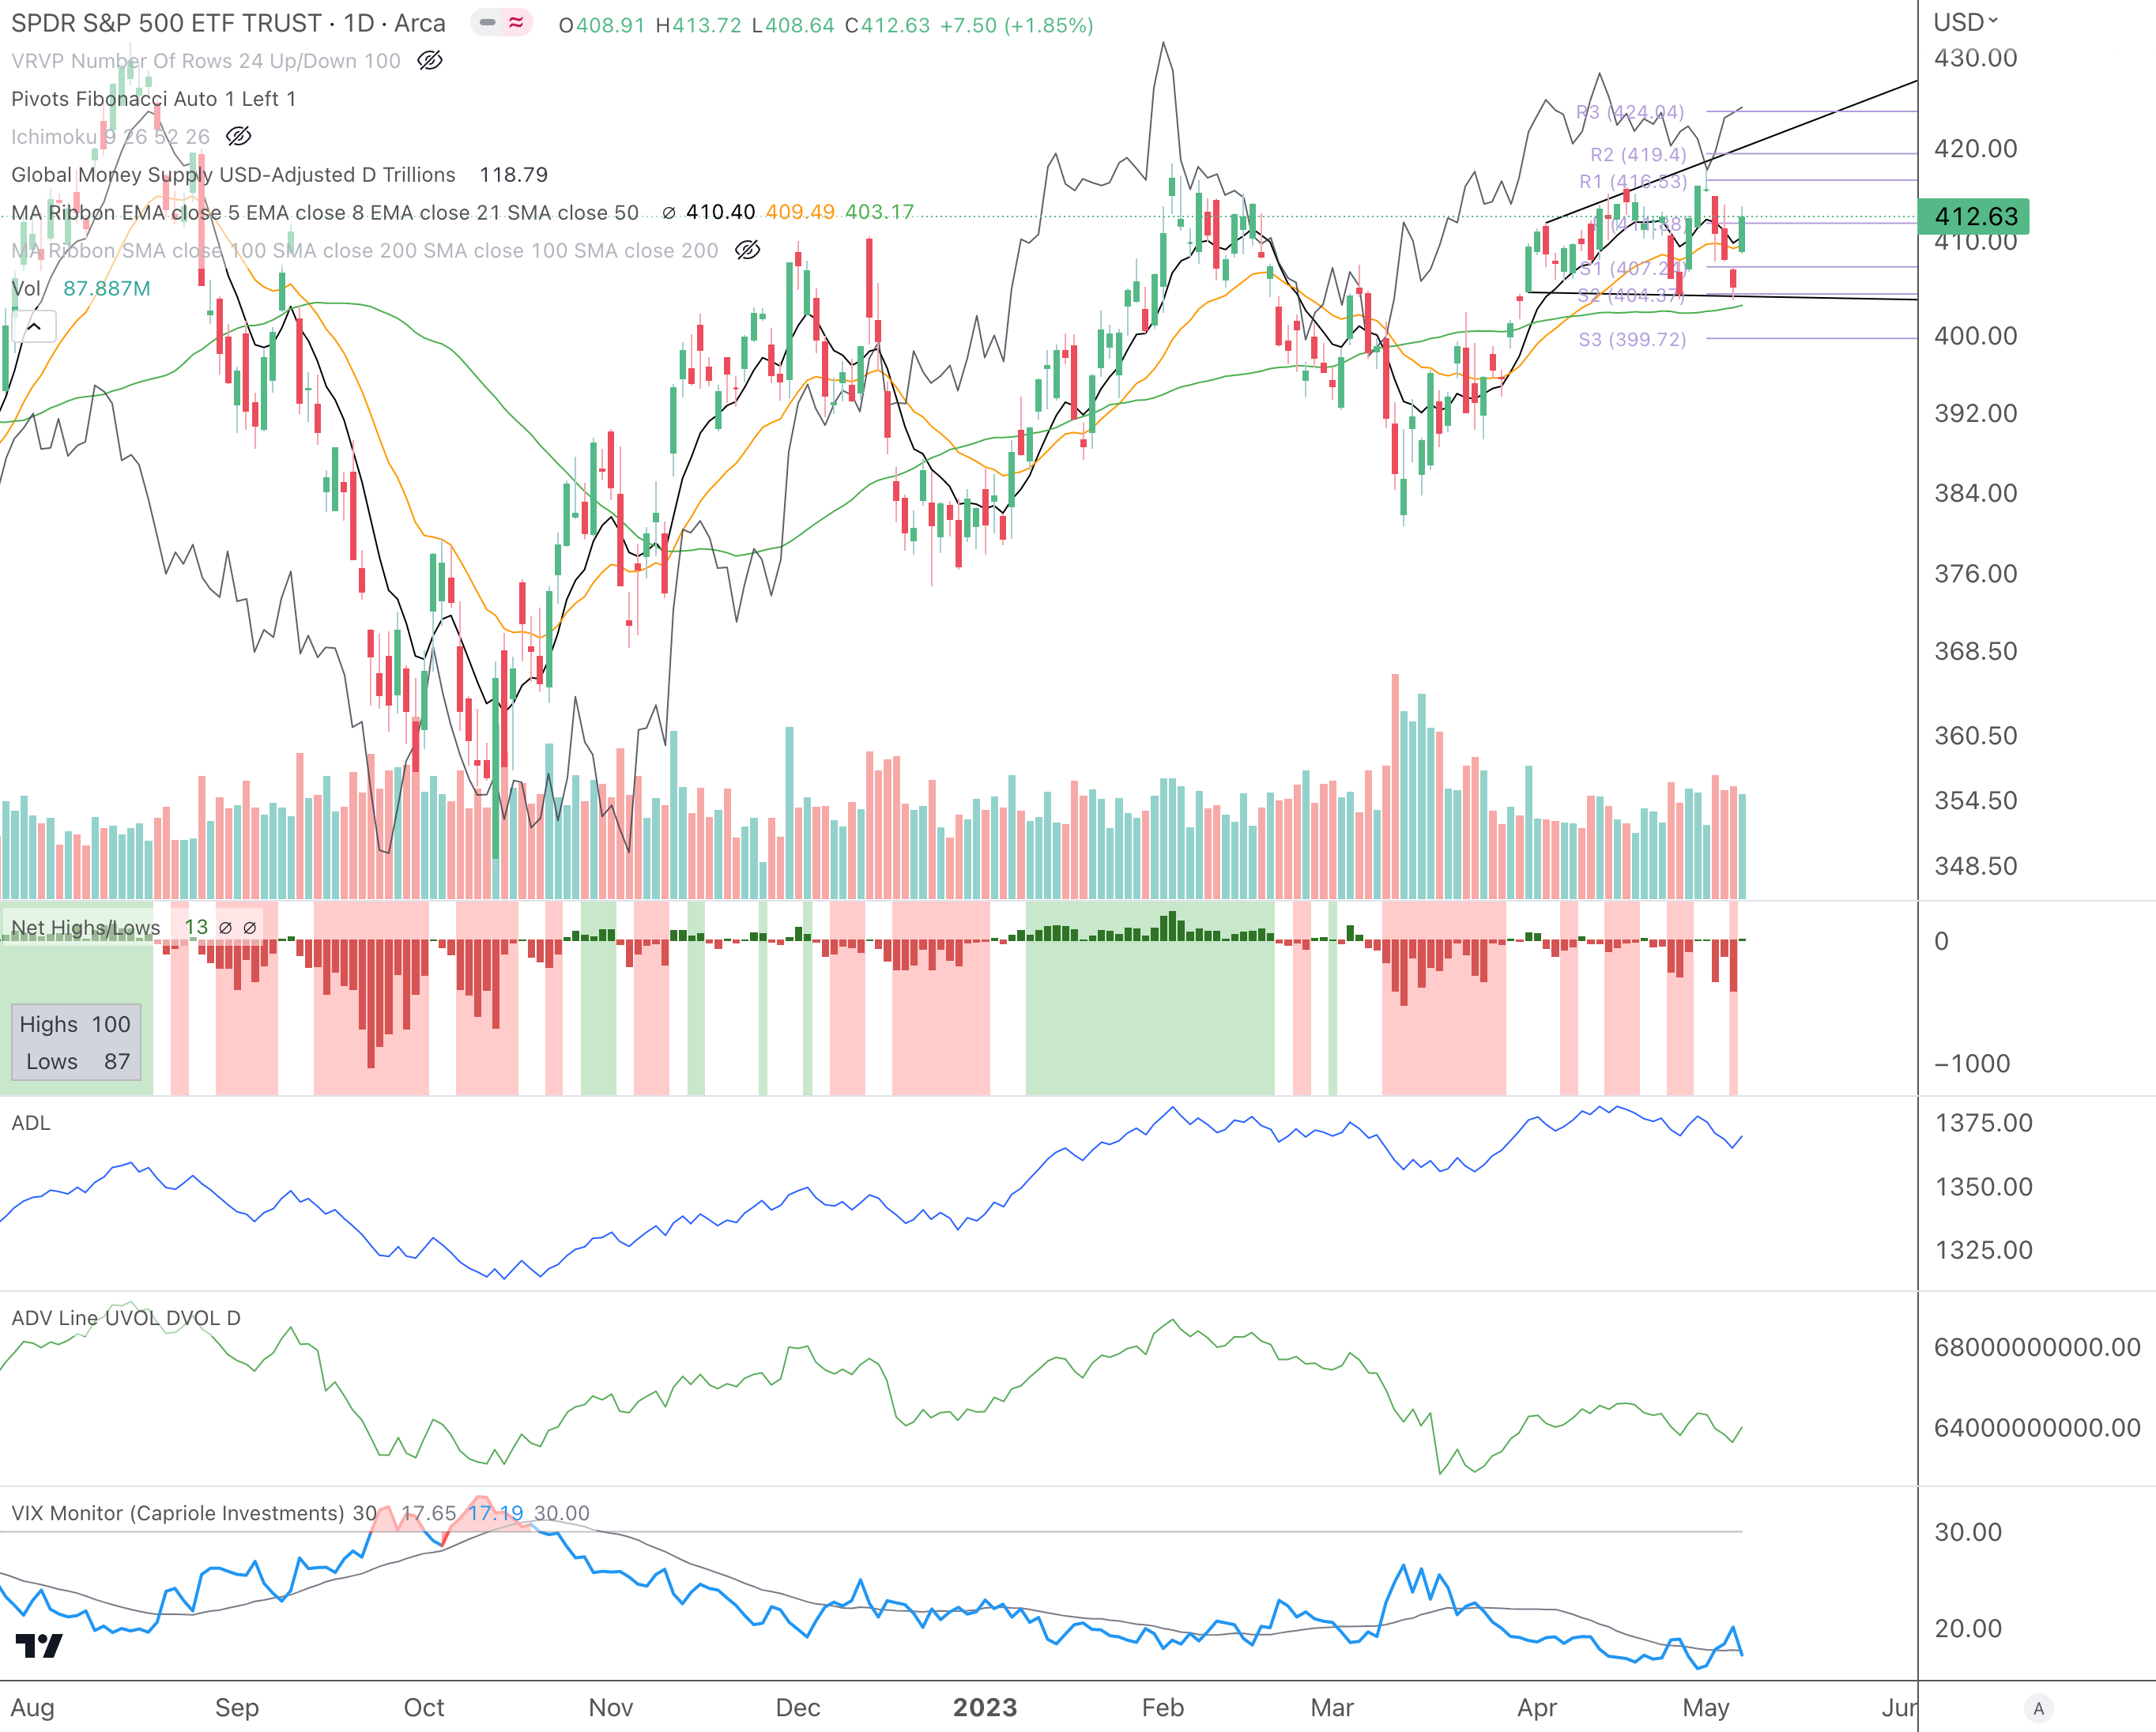The width and height of the screenshot is (2156, 1732).
Task: Click the 68000000000.00 ADV Line axis label
Action: pos(2037,1347)
